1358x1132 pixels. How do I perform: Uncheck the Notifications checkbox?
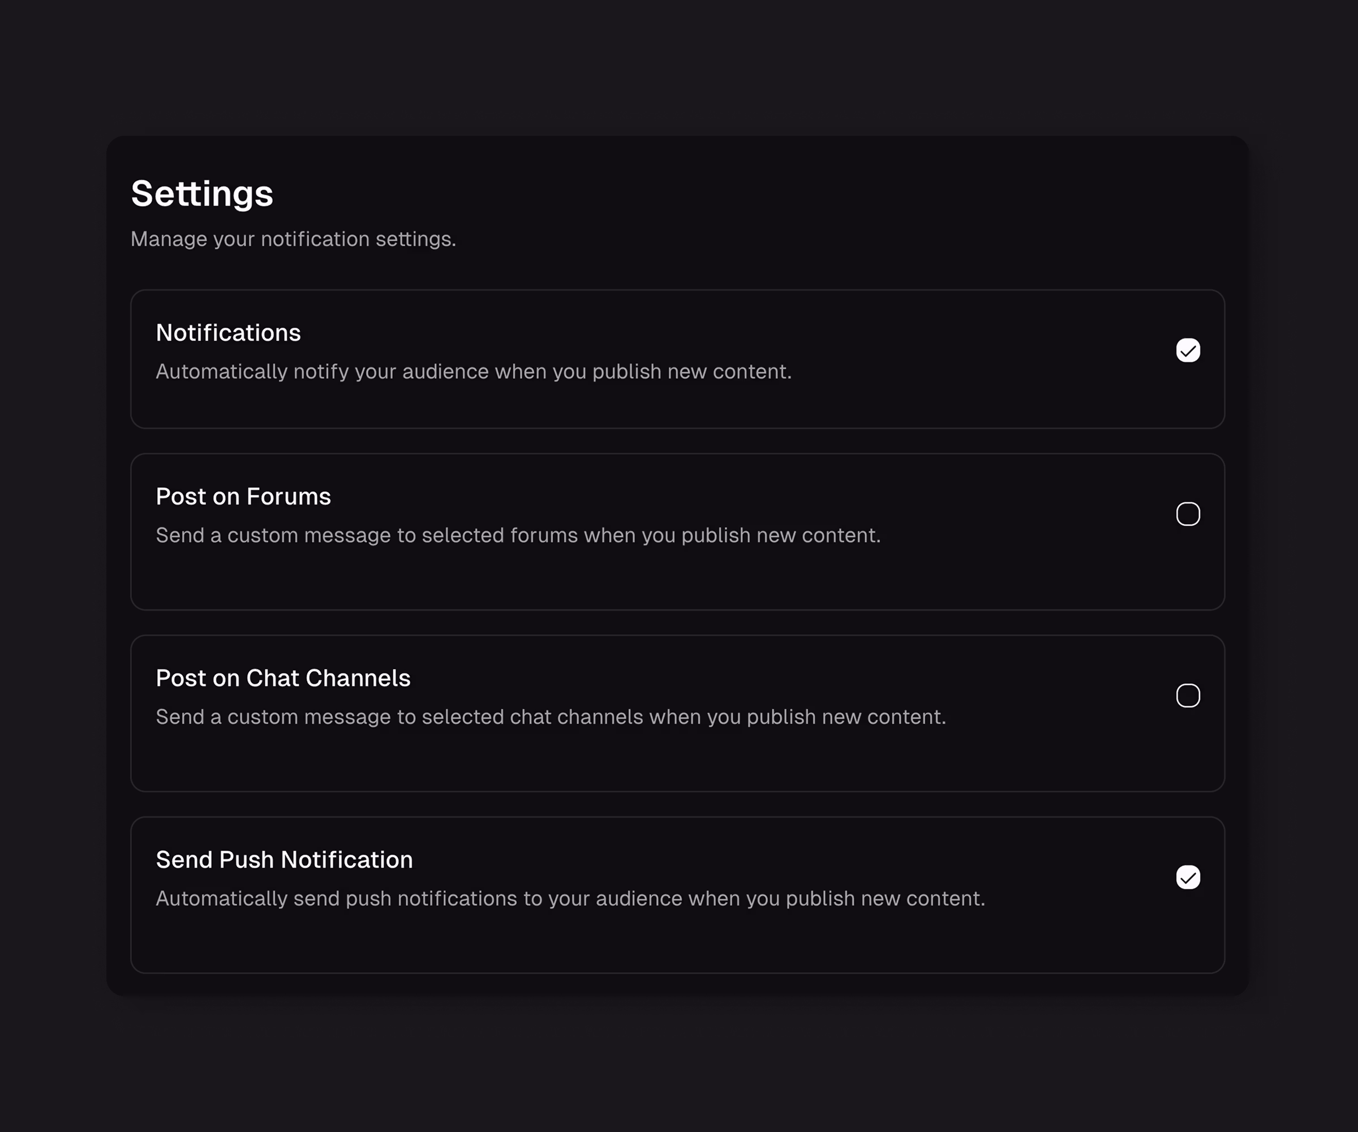(1187, 350)
